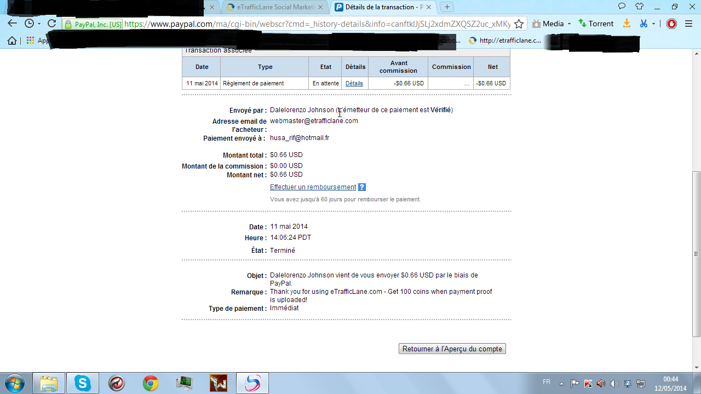Viewport: 701px width, 394px height.
Task: Click the help question mark next to remboursement
Action: [361, 187]
